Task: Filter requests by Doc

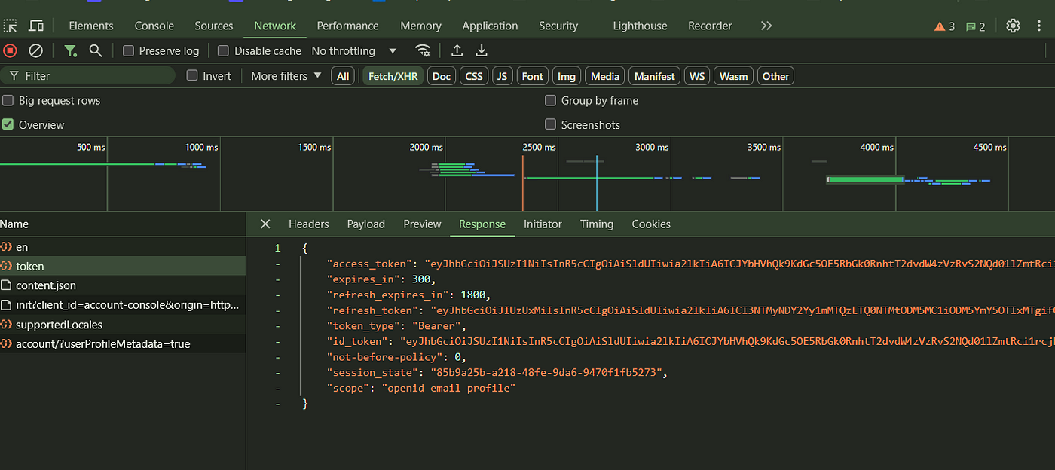Action: (442, 76)
